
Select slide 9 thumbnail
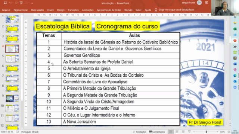12,98
